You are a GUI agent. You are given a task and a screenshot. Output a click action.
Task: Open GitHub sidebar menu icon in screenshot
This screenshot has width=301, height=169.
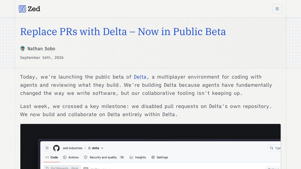point(47,148)
